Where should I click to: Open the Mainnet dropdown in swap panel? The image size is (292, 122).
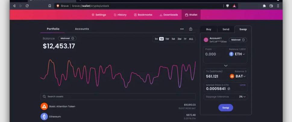tap(238, 40)
